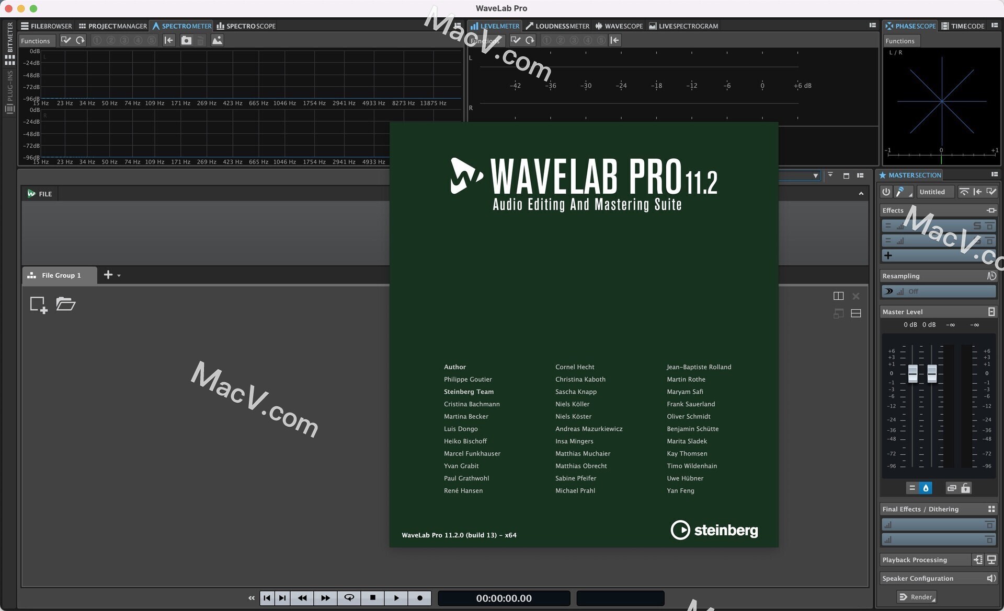This screenshot has width=1004, height=611.
Task: Click the Level Meter monitor checkmark icon
Action: click(x=516, y=40)
